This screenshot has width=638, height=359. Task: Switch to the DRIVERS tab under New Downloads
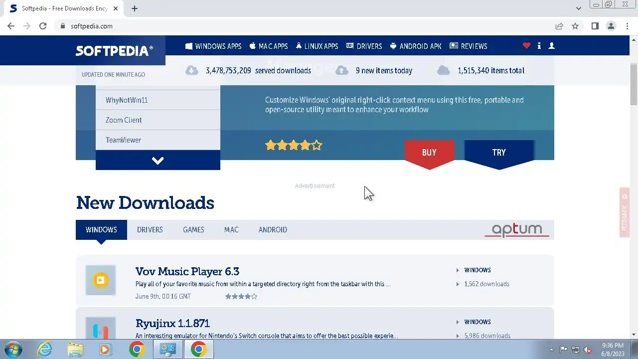point(150,230)
